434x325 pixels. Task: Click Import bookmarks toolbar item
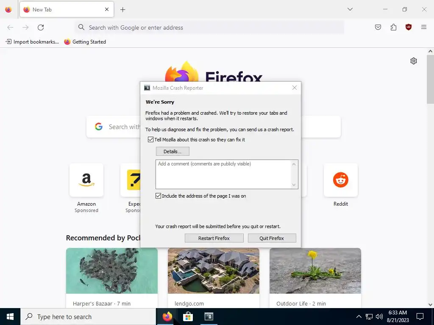click(32, 42)
